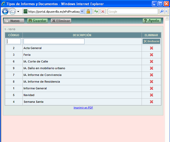This screenshot has height=142, width=170.
Task: Focus the Descripción text input field
Action: 54,41
